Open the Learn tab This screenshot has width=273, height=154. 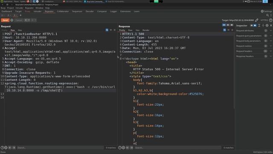click(136, 12)
